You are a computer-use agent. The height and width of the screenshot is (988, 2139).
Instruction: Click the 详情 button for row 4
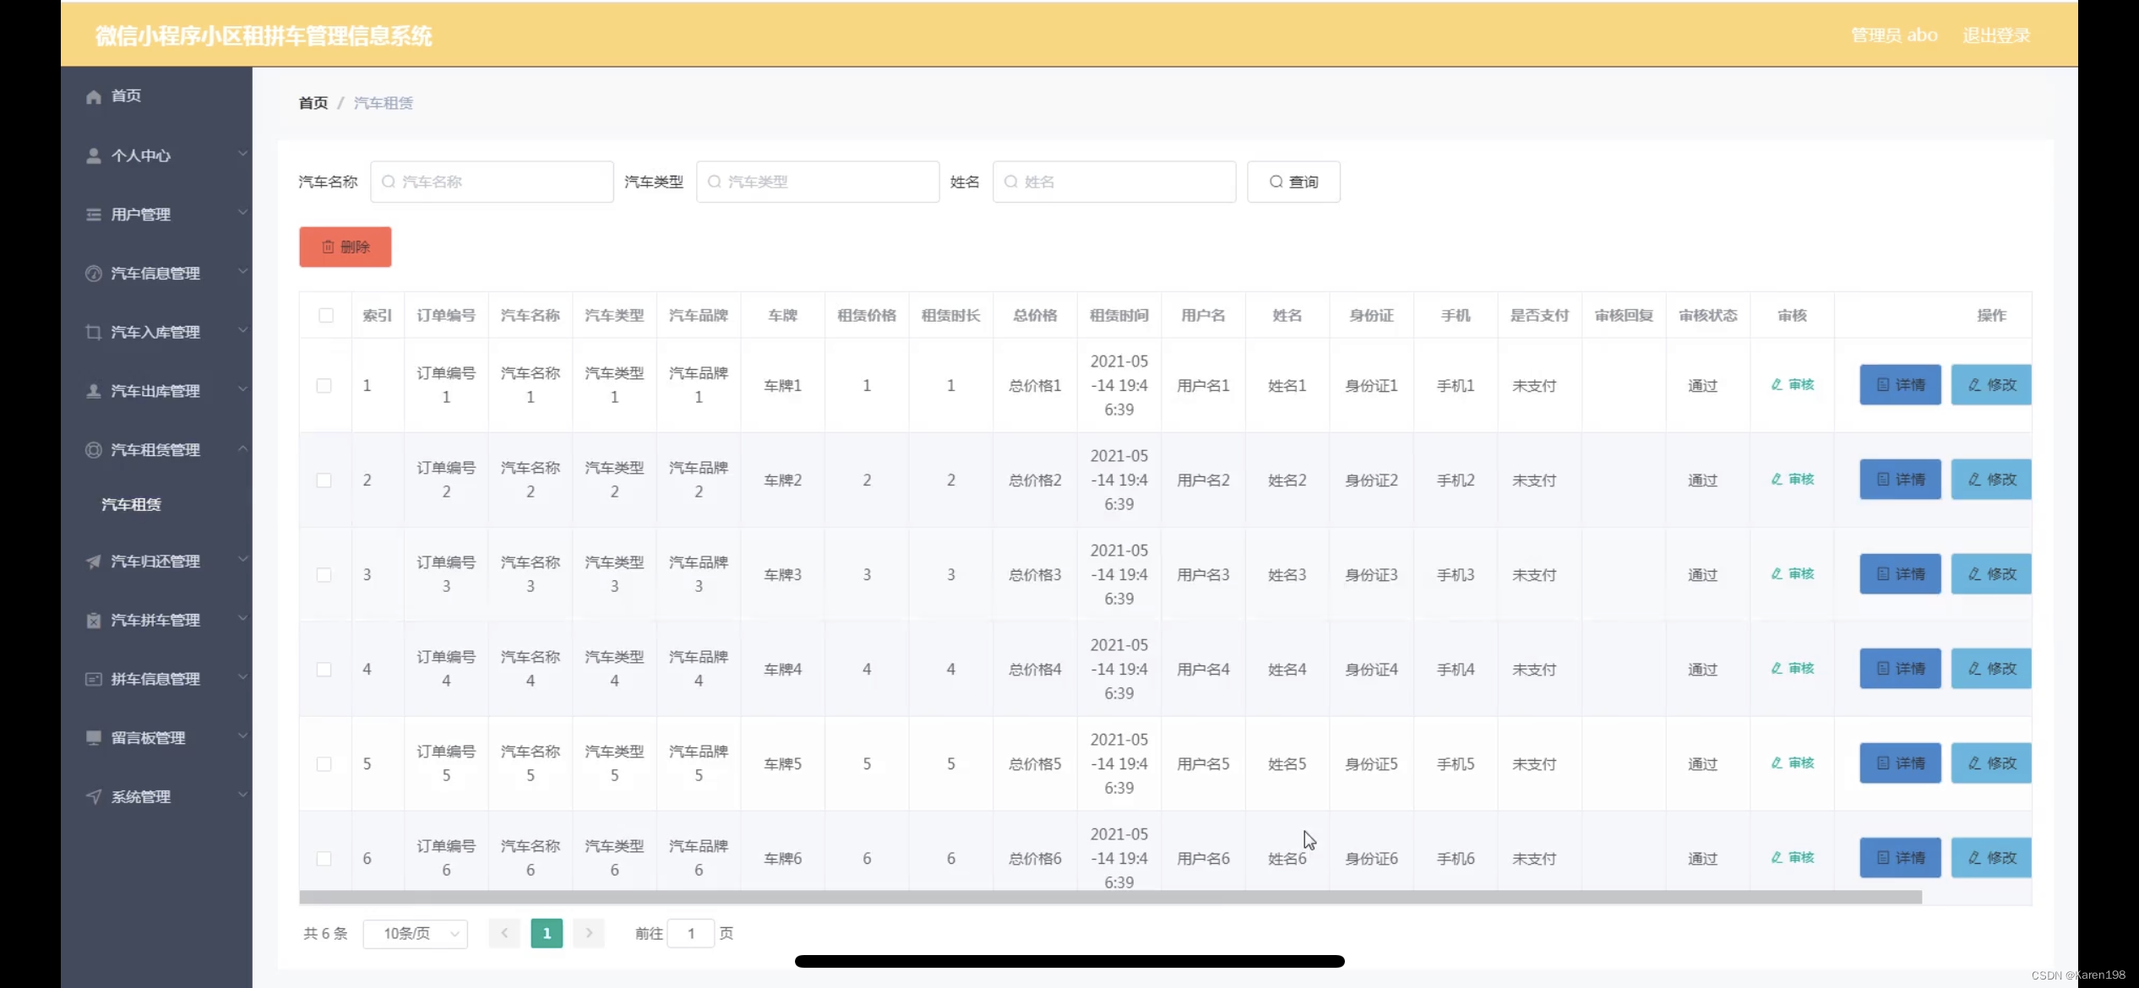pyautogui.click(x=1900, y=669)
